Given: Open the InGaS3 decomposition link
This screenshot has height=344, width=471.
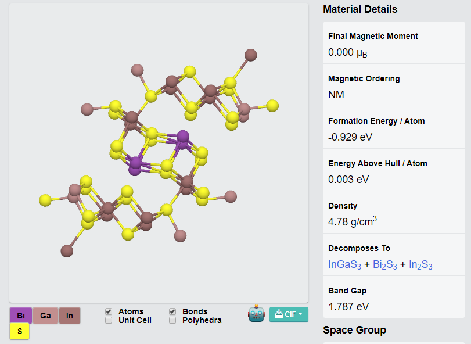Looking at the screenshot, I should [x=344, y=265].
